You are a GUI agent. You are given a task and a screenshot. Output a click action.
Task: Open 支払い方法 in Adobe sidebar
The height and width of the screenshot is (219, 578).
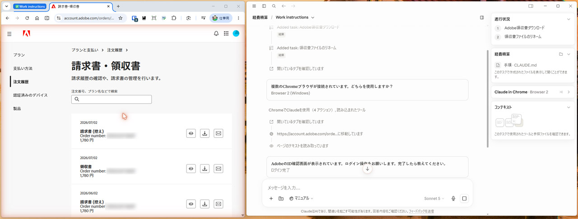coord(23,68)
